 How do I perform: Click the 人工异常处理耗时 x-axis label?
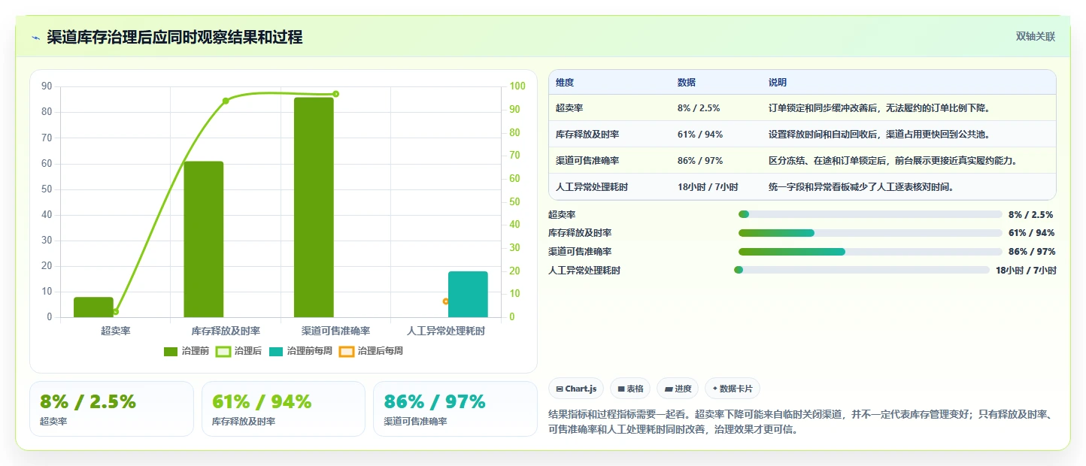[x=446, y=331]
